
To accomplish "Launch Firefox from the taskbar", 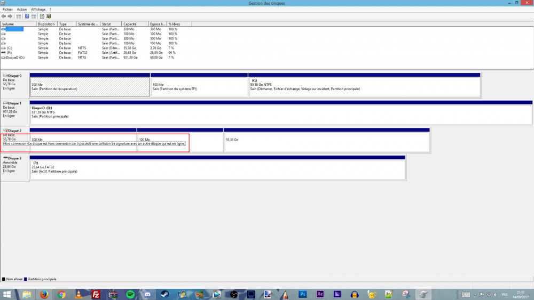I will (x=44, y=295).
